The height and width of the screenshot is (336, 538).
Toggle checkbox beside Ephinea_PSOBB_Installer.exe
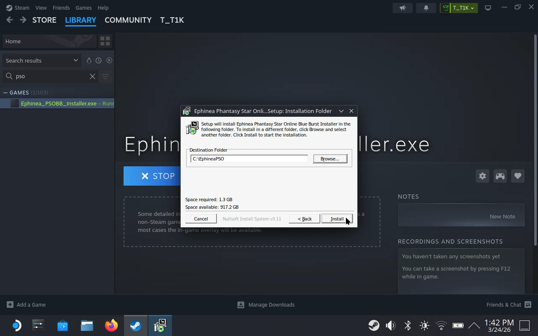click(14, 103)
